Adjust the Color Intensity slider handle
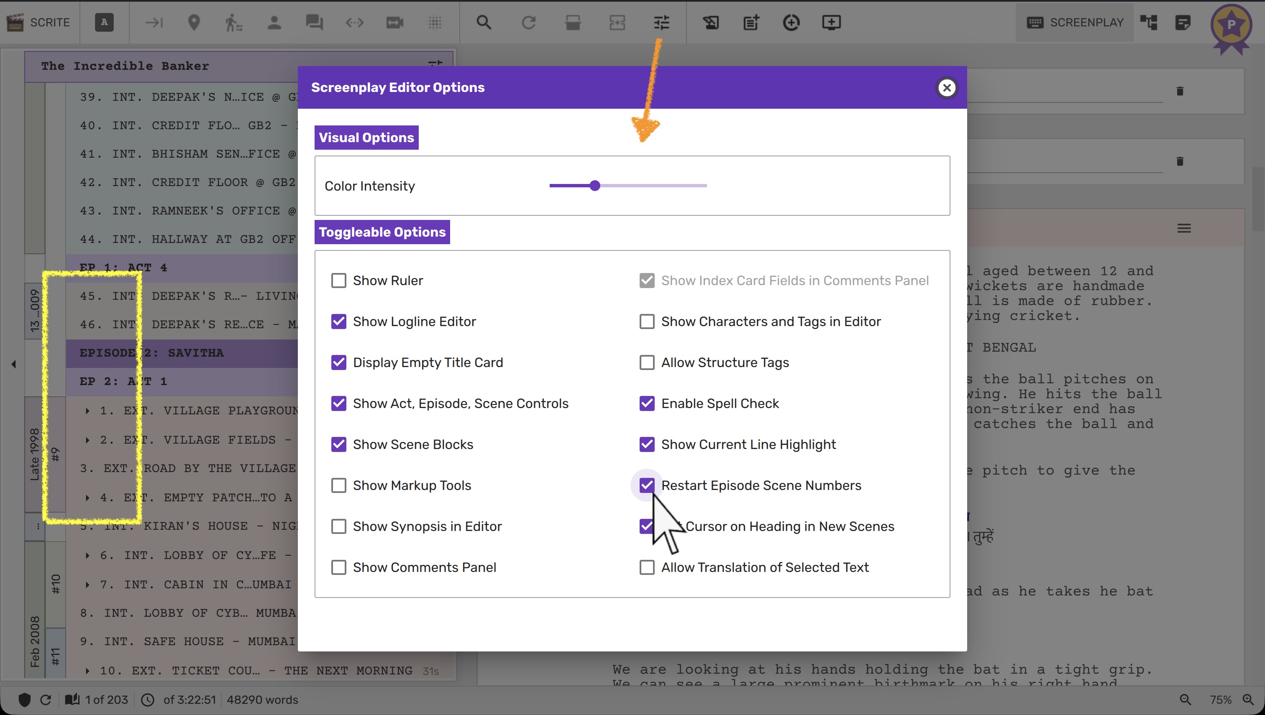 coord(594,186)
